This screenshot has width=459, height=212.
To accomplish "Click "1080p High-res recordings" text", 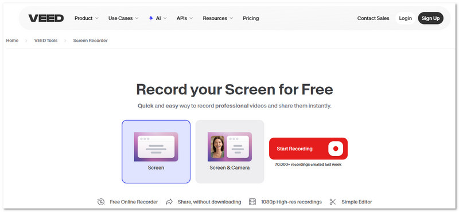I will click(291, 202).
